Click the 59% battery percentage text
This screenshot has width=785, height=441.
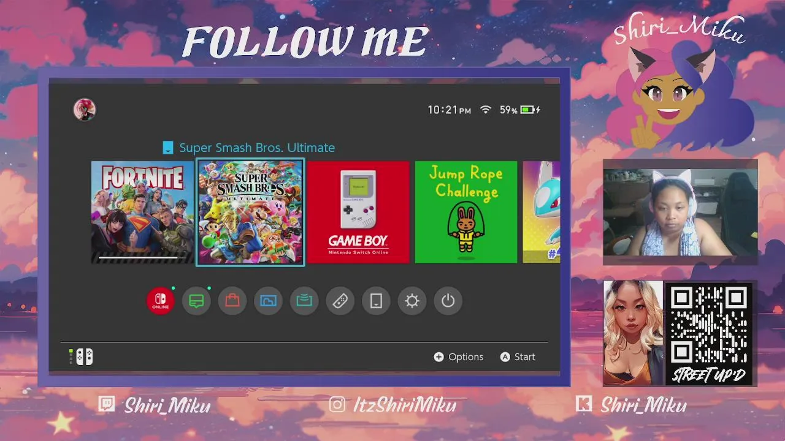click(x=508, y=110)
